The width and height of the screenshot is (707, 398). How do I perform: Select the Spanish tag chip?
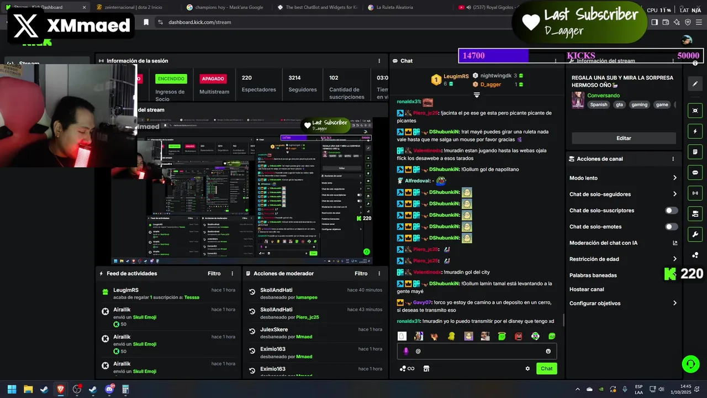[598, 104]
